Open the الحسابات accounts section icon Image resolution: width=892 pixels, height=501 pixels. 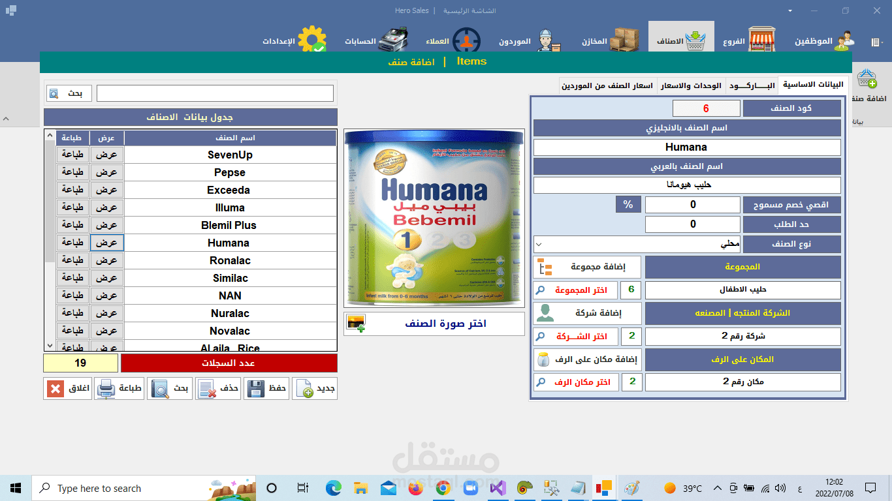[x=393, y=37]
